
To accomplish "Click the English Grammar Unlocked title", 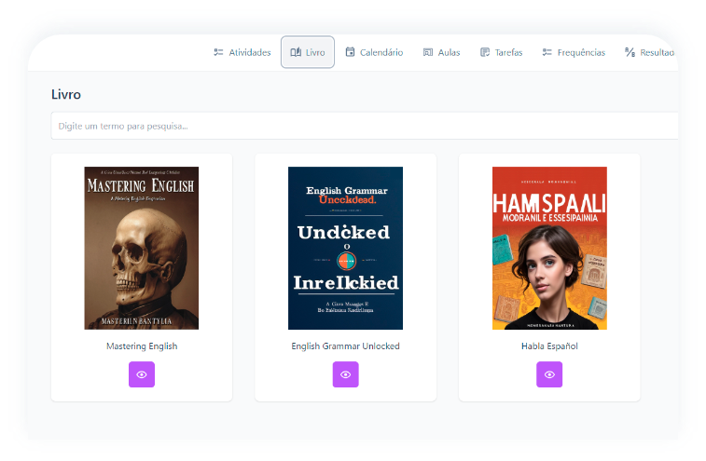I will 345,346.
